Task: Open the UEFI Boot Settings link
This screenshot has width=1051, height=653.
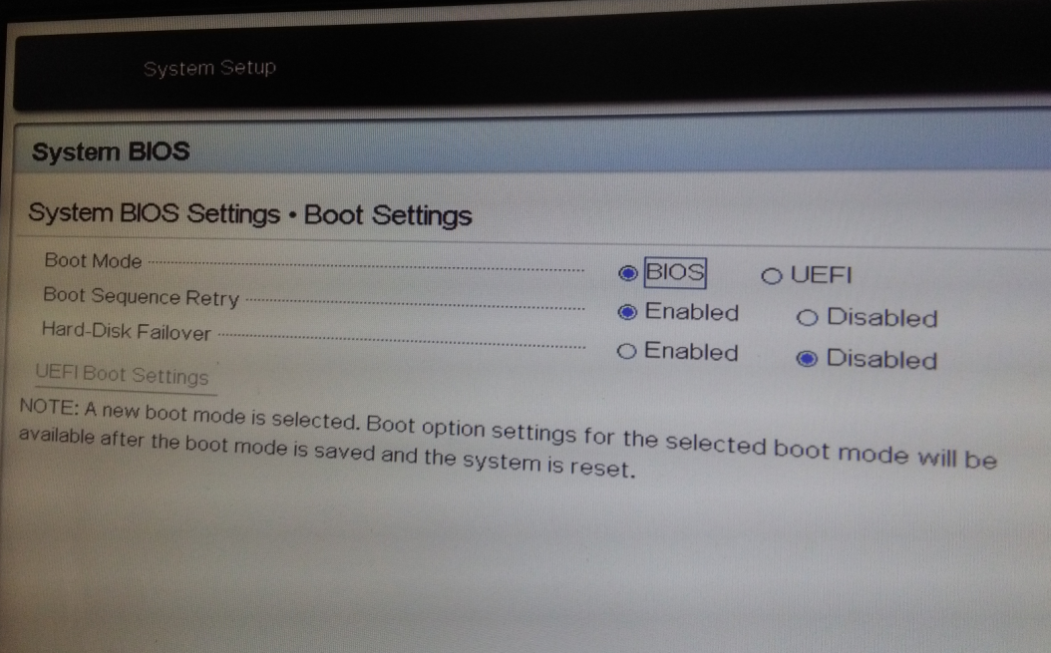Action: click(122, 376)
